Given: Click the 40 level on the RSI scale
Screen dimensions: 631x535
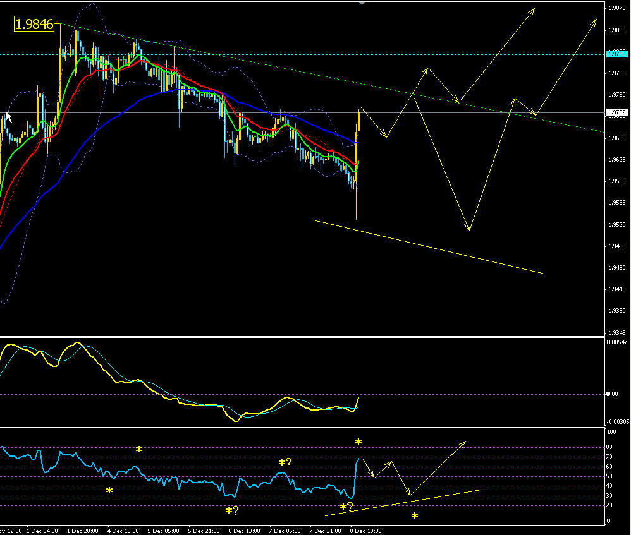Looking at the screenshot, I should tap(610, 486).
